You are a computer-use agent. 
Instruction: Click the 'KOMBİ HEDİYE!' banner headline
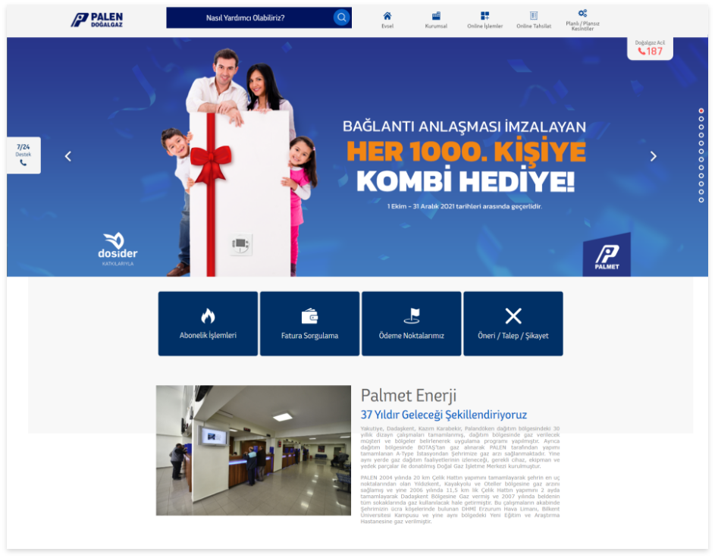pyautogui.click(x=465, y=181)
